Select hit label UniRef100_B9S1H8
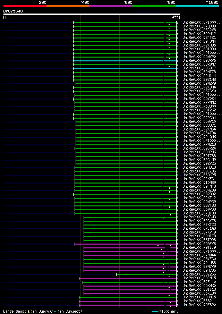 (199, 80)
